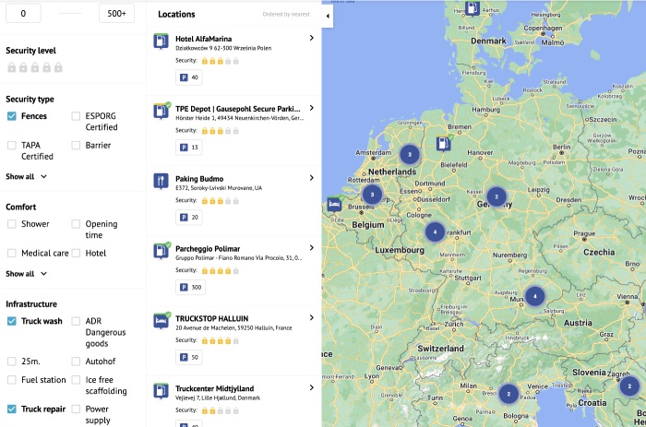Expand Show all under Comfort
The width and height of the screenshot is (646, 427).
coord(26,274)
